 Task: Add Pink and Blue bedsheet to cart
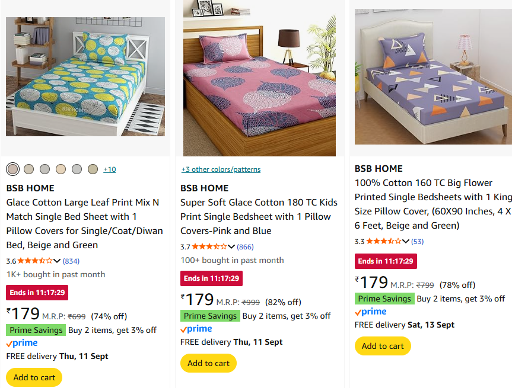tap(208, 363)
